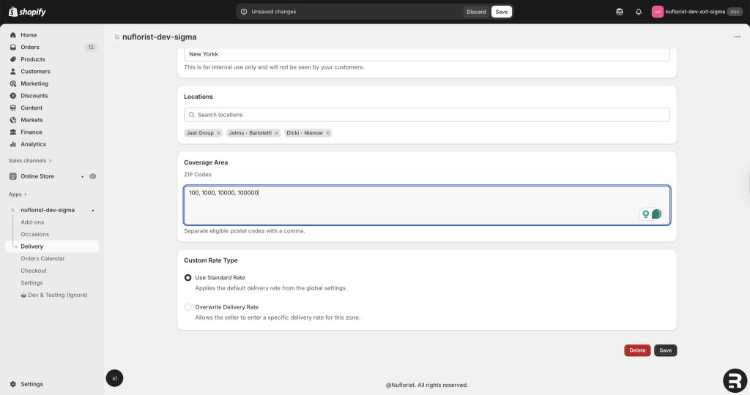Remove the Jast Group location tag
Screen dimensions: 750x395
218,133
